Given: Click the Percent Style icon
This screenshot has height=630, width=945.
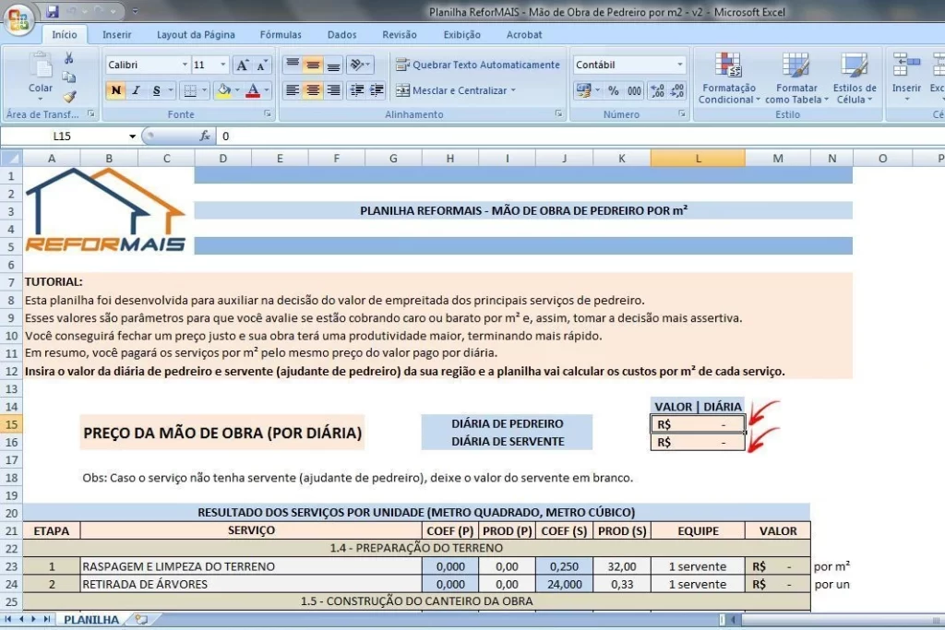Looking at the screenshot, I should [x=613, y=90].
